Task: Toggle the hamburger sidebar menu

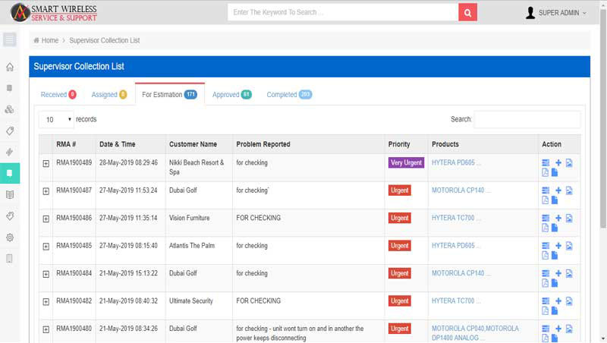Action: coord(10,39)
